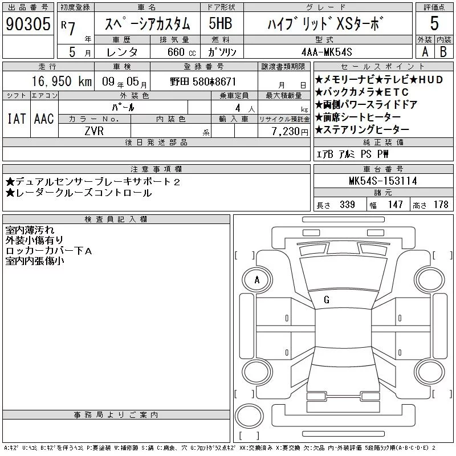
Task: Click the "事務局よりご案内" header
Action: 116,415
